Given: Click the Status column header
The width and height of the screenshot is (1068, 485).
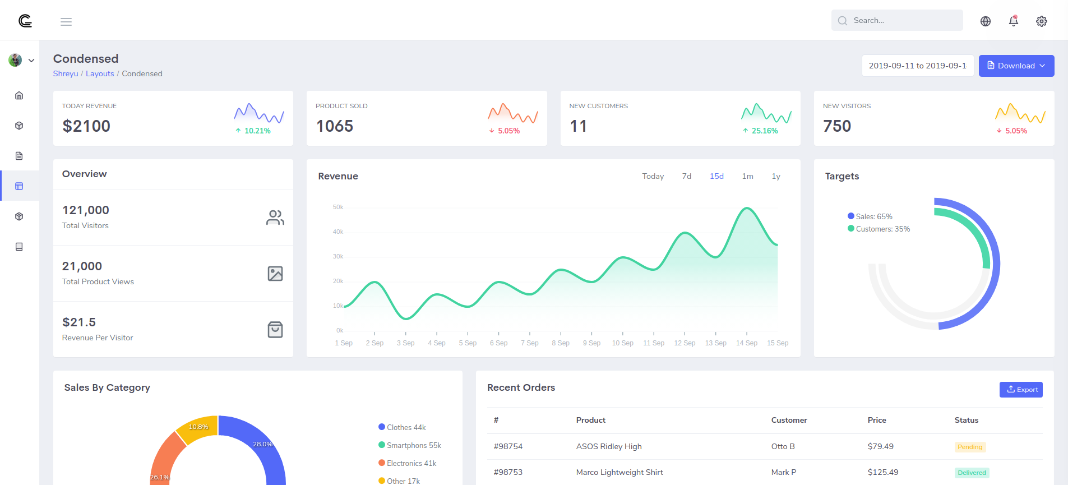Looking at the screenshot, I should tap(967, 420).
